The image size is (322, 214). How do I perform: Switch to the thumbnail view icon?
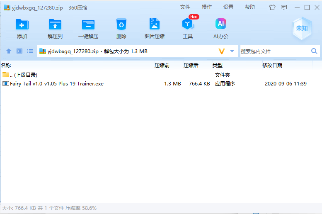19,51
